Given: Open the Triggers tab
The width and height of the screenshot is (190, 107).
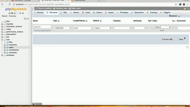Looking at the screenshot, I should click(x=165, y=12).
